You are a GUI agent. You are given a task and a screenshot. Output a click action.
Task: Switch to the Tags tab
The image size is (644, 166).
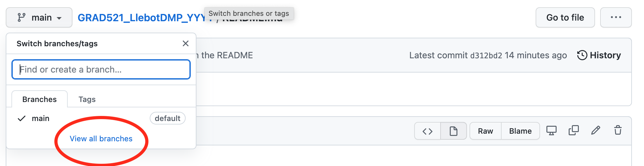(87, 99)
